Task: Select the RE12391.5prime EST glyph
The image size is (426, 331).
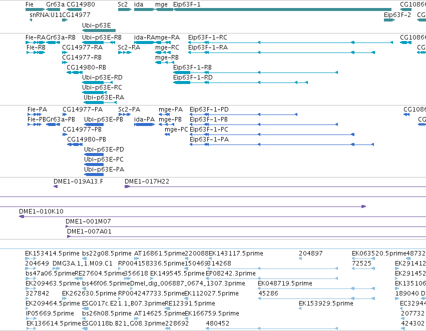Action: tap(167, 308)
